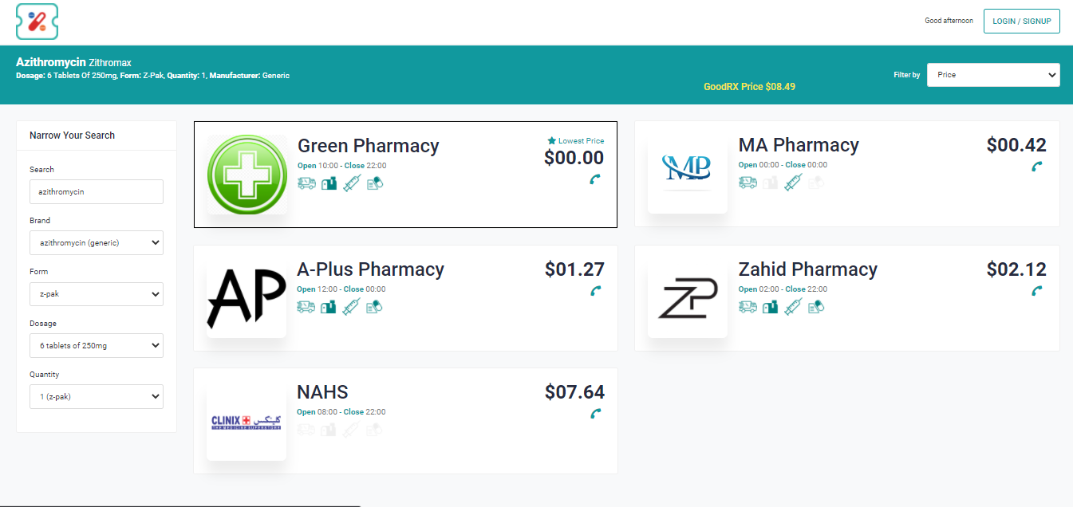Click the prescription pill icon for Zahid Pharmacy
This screenshot has height=507, width=1073.
(816, 306)
